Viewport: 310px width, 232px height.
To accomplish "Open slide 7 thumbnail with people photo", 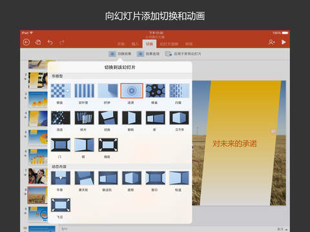I will pyautogui.click(x=38, y=176).
